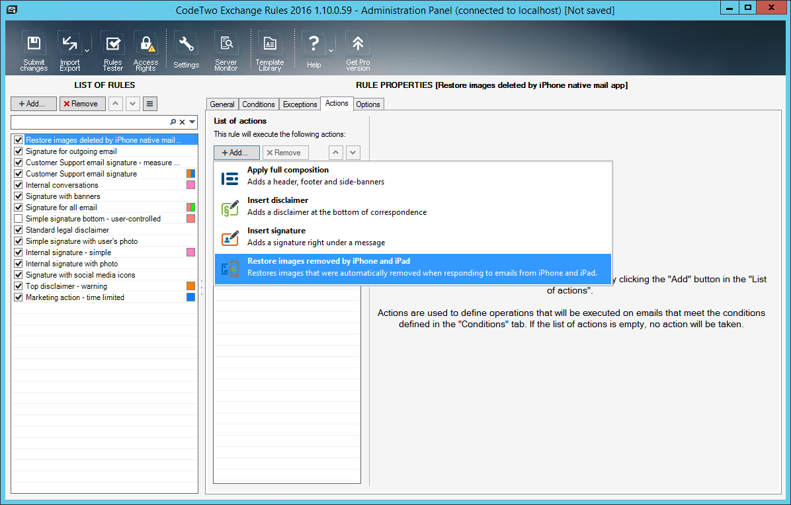Open the Server Monitor
Viewport: 791px width, 505px height.
[226, 51]
